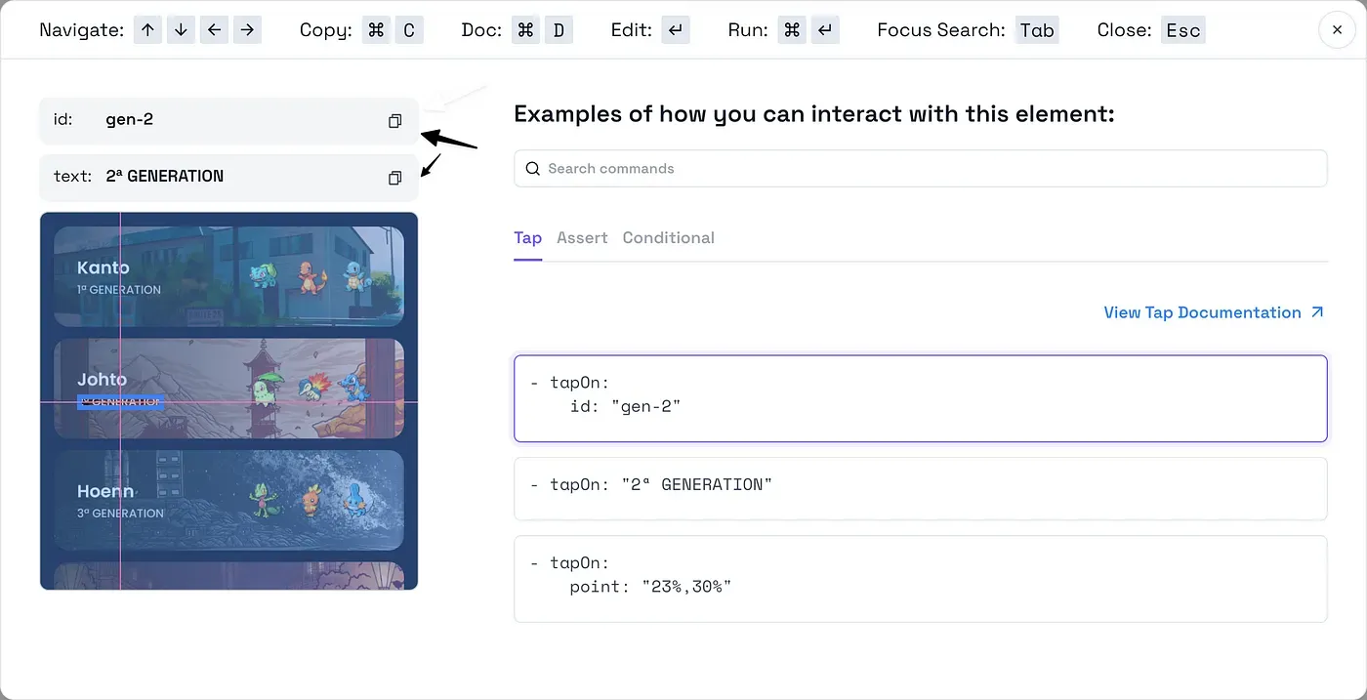Click the Edit enter key icon
Viewport: 1367px width, 700px height.
676,30
